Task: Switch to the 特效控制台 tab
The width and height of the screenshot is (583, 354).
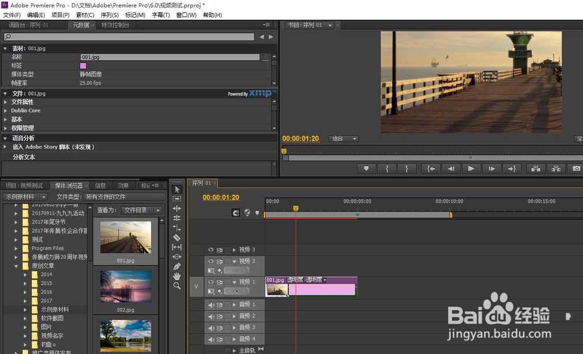Action: click(115, 25)
